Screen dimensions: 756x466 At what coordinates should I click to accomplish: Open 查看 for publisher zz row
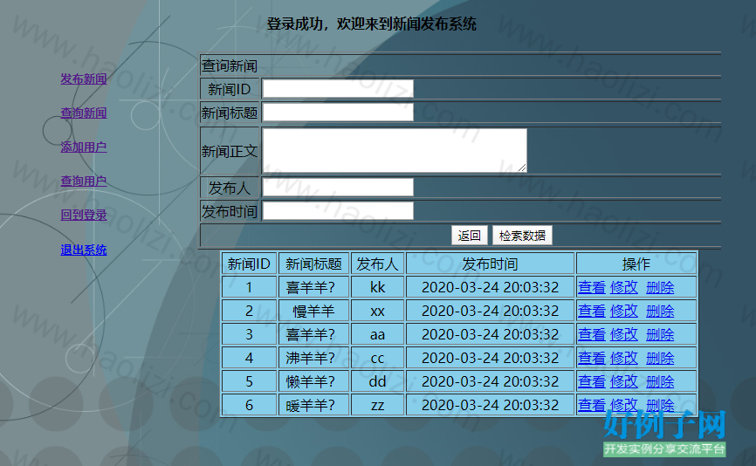[x=592, y=405]
